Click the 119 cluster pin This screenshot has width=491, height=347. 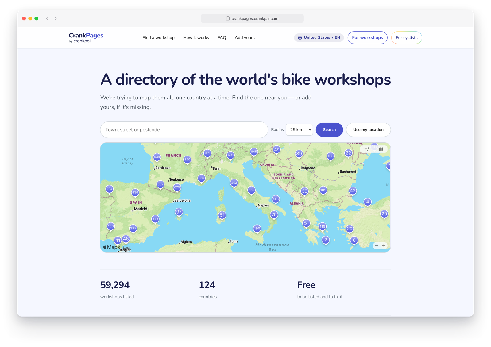pos(322,227)
